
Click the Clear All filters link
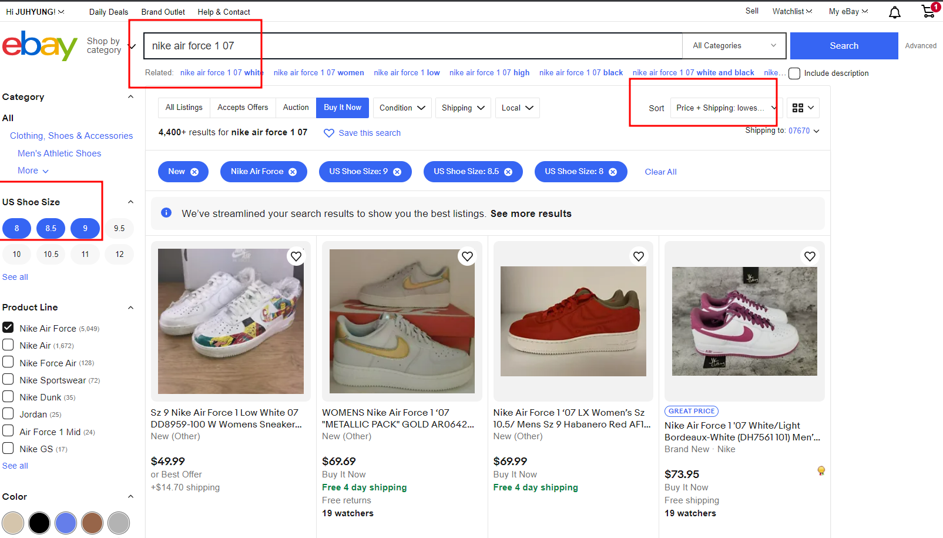tap(660, 172)
